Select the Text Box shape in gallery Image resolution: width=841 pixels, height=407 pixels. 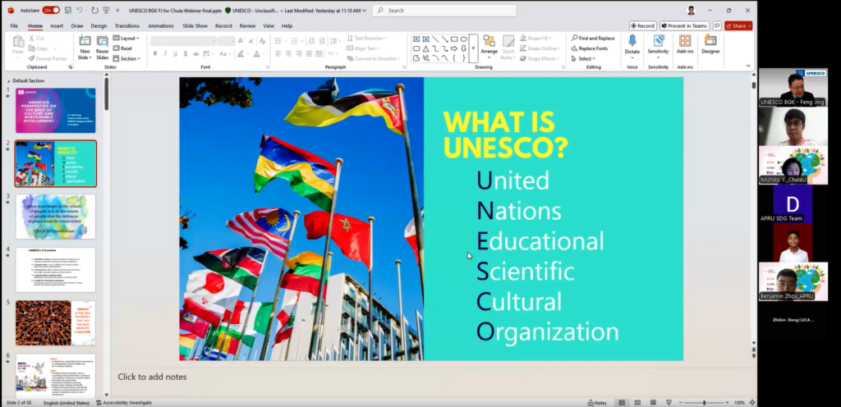(x=416, y=39)
